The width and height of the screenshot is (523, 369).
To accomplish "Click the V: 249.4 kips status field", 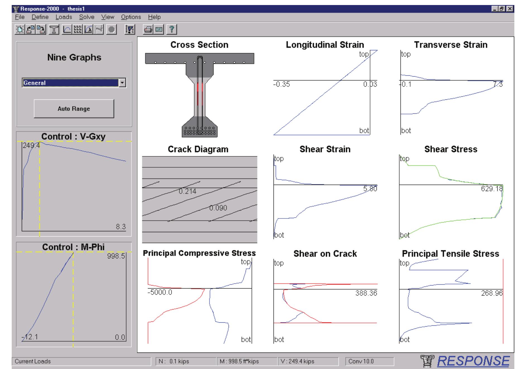I will coord(308,361).
